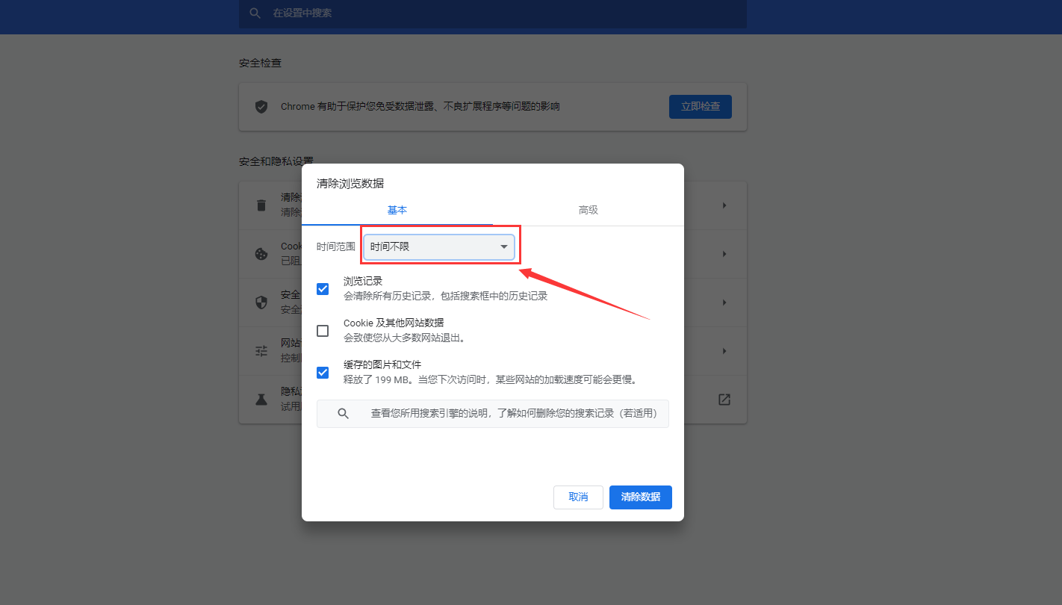The image size is (1062, 605).
Task: Expand the Cookie settings row arrow
Action: [x=723, y=253]
